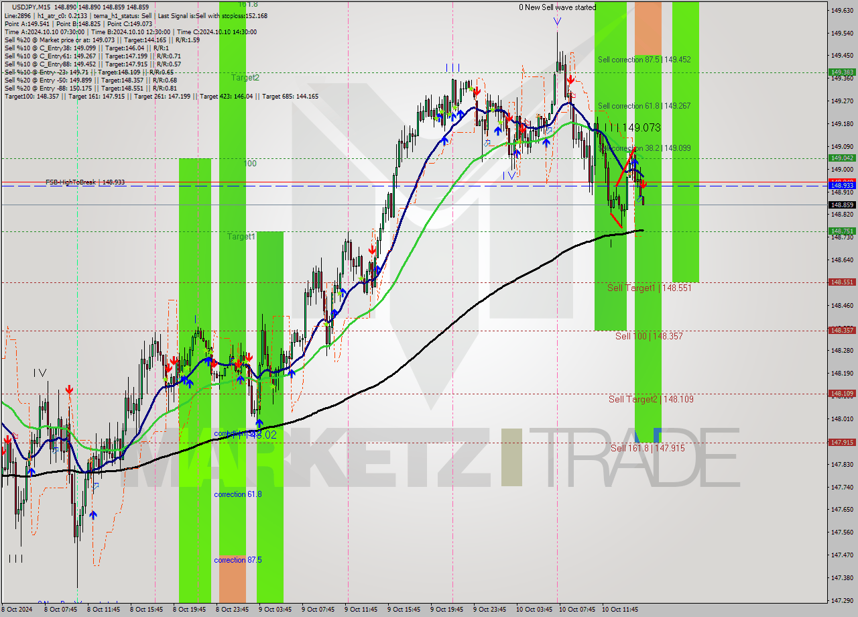Click the blue 148.933 price tag on the axis
Screen dimensions: 858x617
coord(842,186)
